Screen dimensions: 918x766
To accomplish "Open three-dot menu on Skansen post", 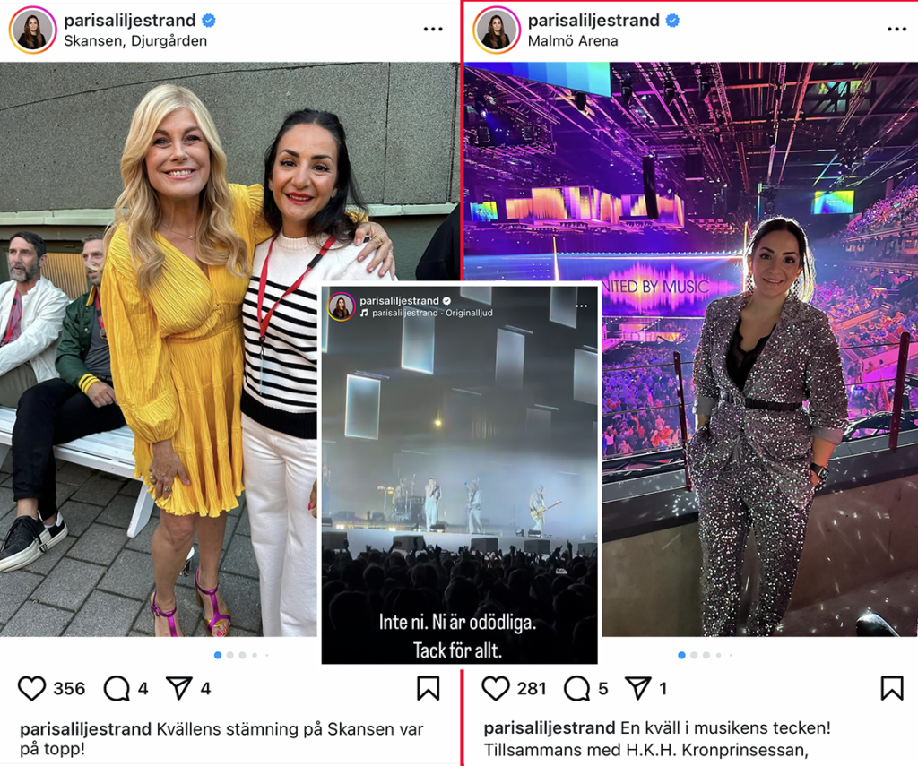I will point(433,29).
